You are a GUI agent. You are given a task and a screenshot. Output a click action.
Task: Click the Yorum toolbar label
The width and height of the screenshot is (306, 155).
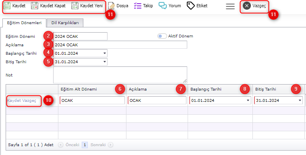[x=175, y=6]
